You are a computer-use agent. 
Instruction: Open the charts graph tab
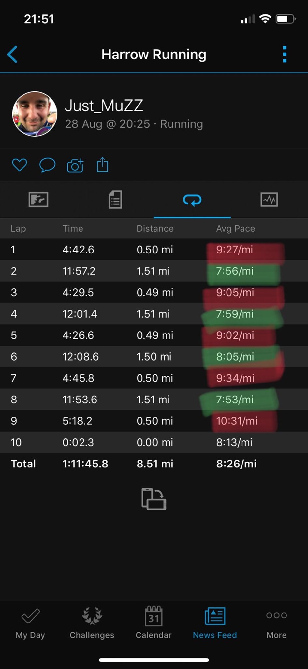coord(269,200)
